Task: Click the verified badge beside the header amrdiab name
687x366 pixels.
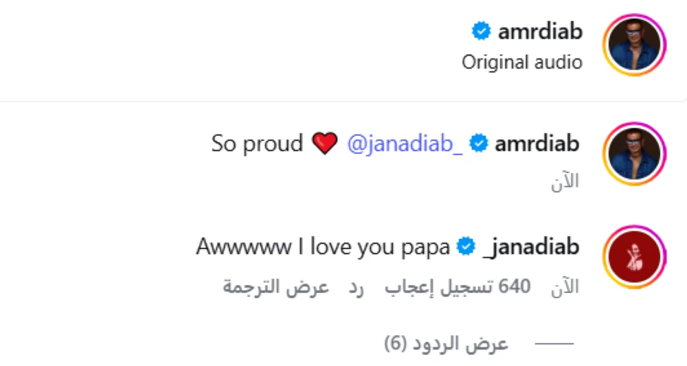Action: [x=481, y=31]
